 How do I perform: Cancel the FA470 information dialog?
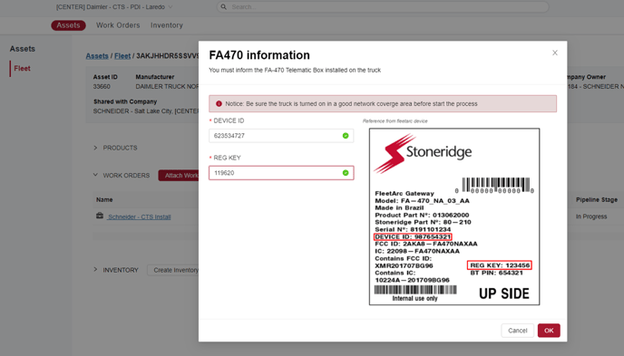pyautogui.click(x=517, y=331)
